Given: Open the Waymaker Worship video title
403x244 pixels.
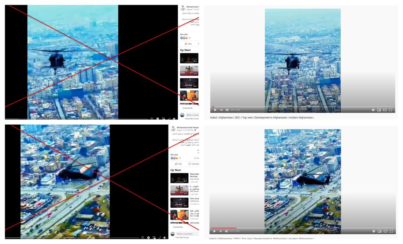Looking at the screenshot, I should click(x=194, y=175).
